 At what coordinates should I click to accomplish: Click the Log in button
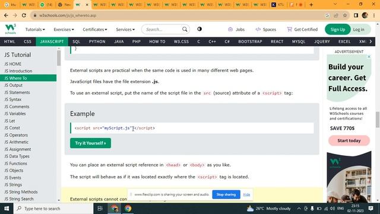click(359, 29)
